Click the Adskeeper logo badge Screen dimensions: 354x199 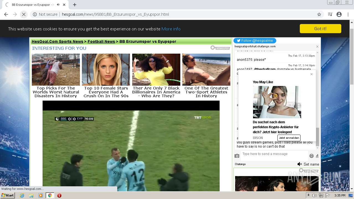[220, 48]
